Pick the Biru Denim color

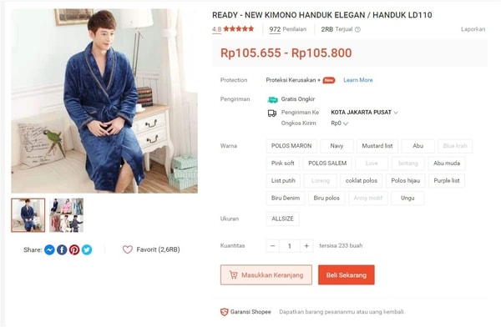286,198
